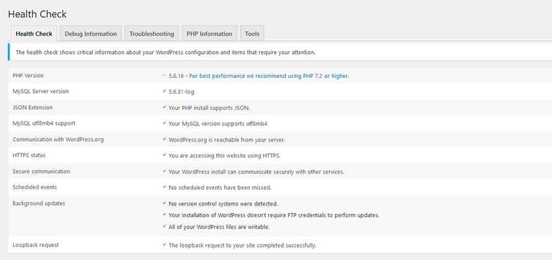Image resolution: width=552 pixels, height=260 pixels.
Task: Click the checkmark beside PHP supports JSON message
Action: [164, 107]
